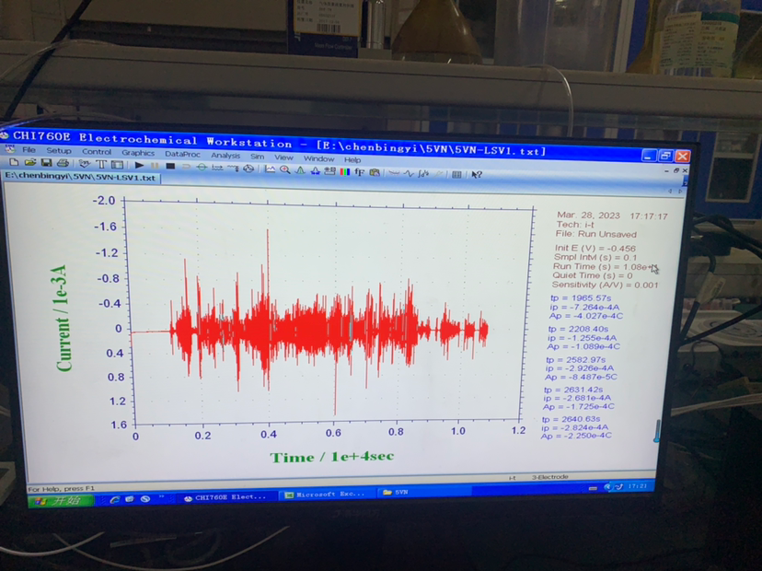
Task: Click the Filter setting toolbar icon
Action: (233, 169)
